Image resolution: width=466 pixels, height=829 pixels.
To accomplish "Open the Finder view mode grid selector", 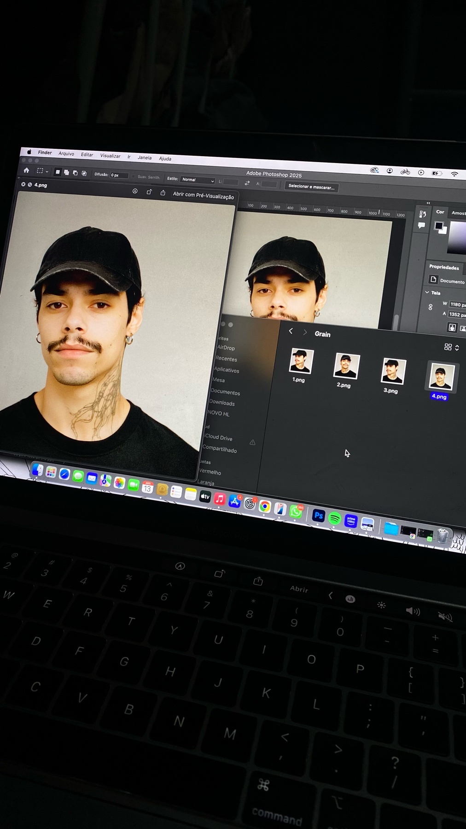I will tap(451, 347).
